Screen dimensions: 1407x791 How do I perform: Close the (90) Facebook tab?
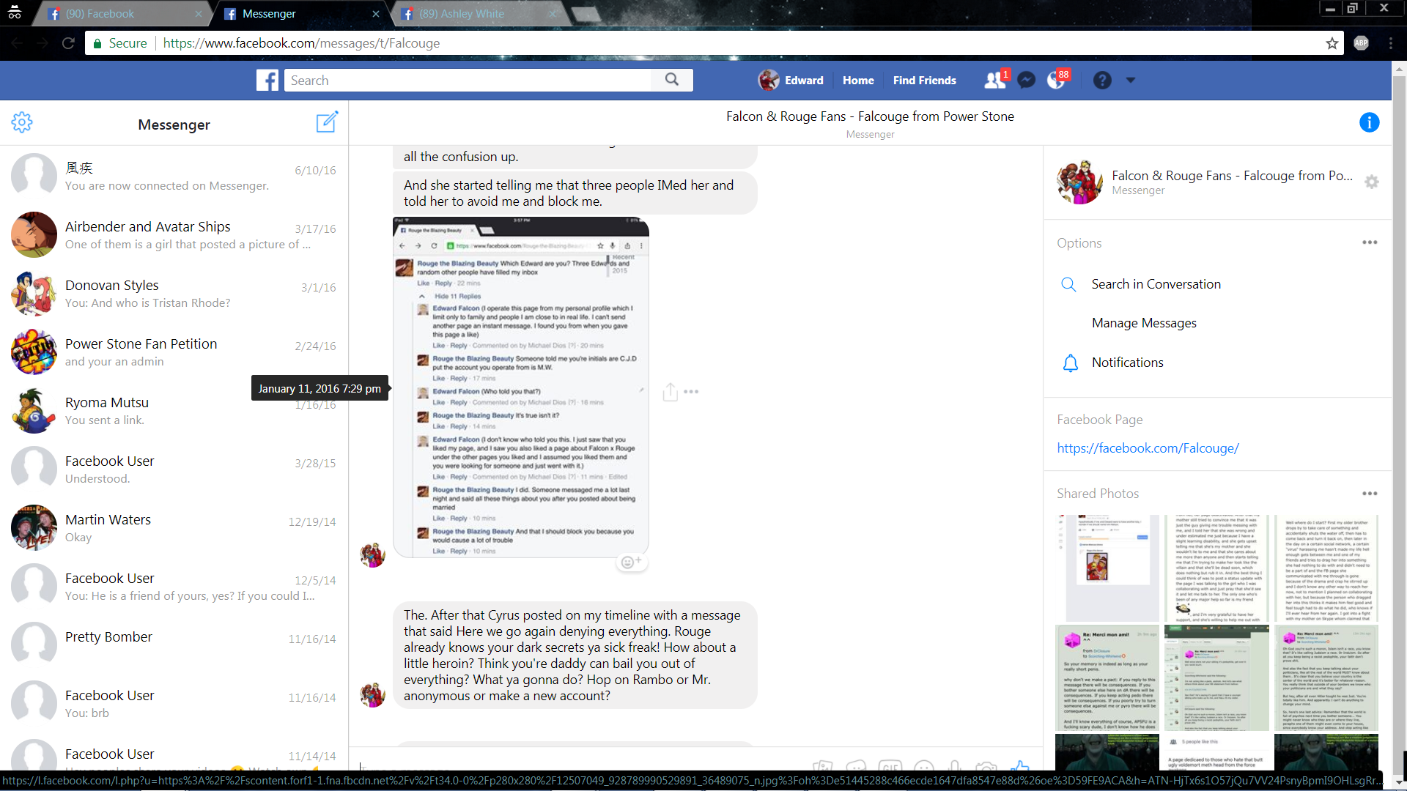click(x=198, y=14)
